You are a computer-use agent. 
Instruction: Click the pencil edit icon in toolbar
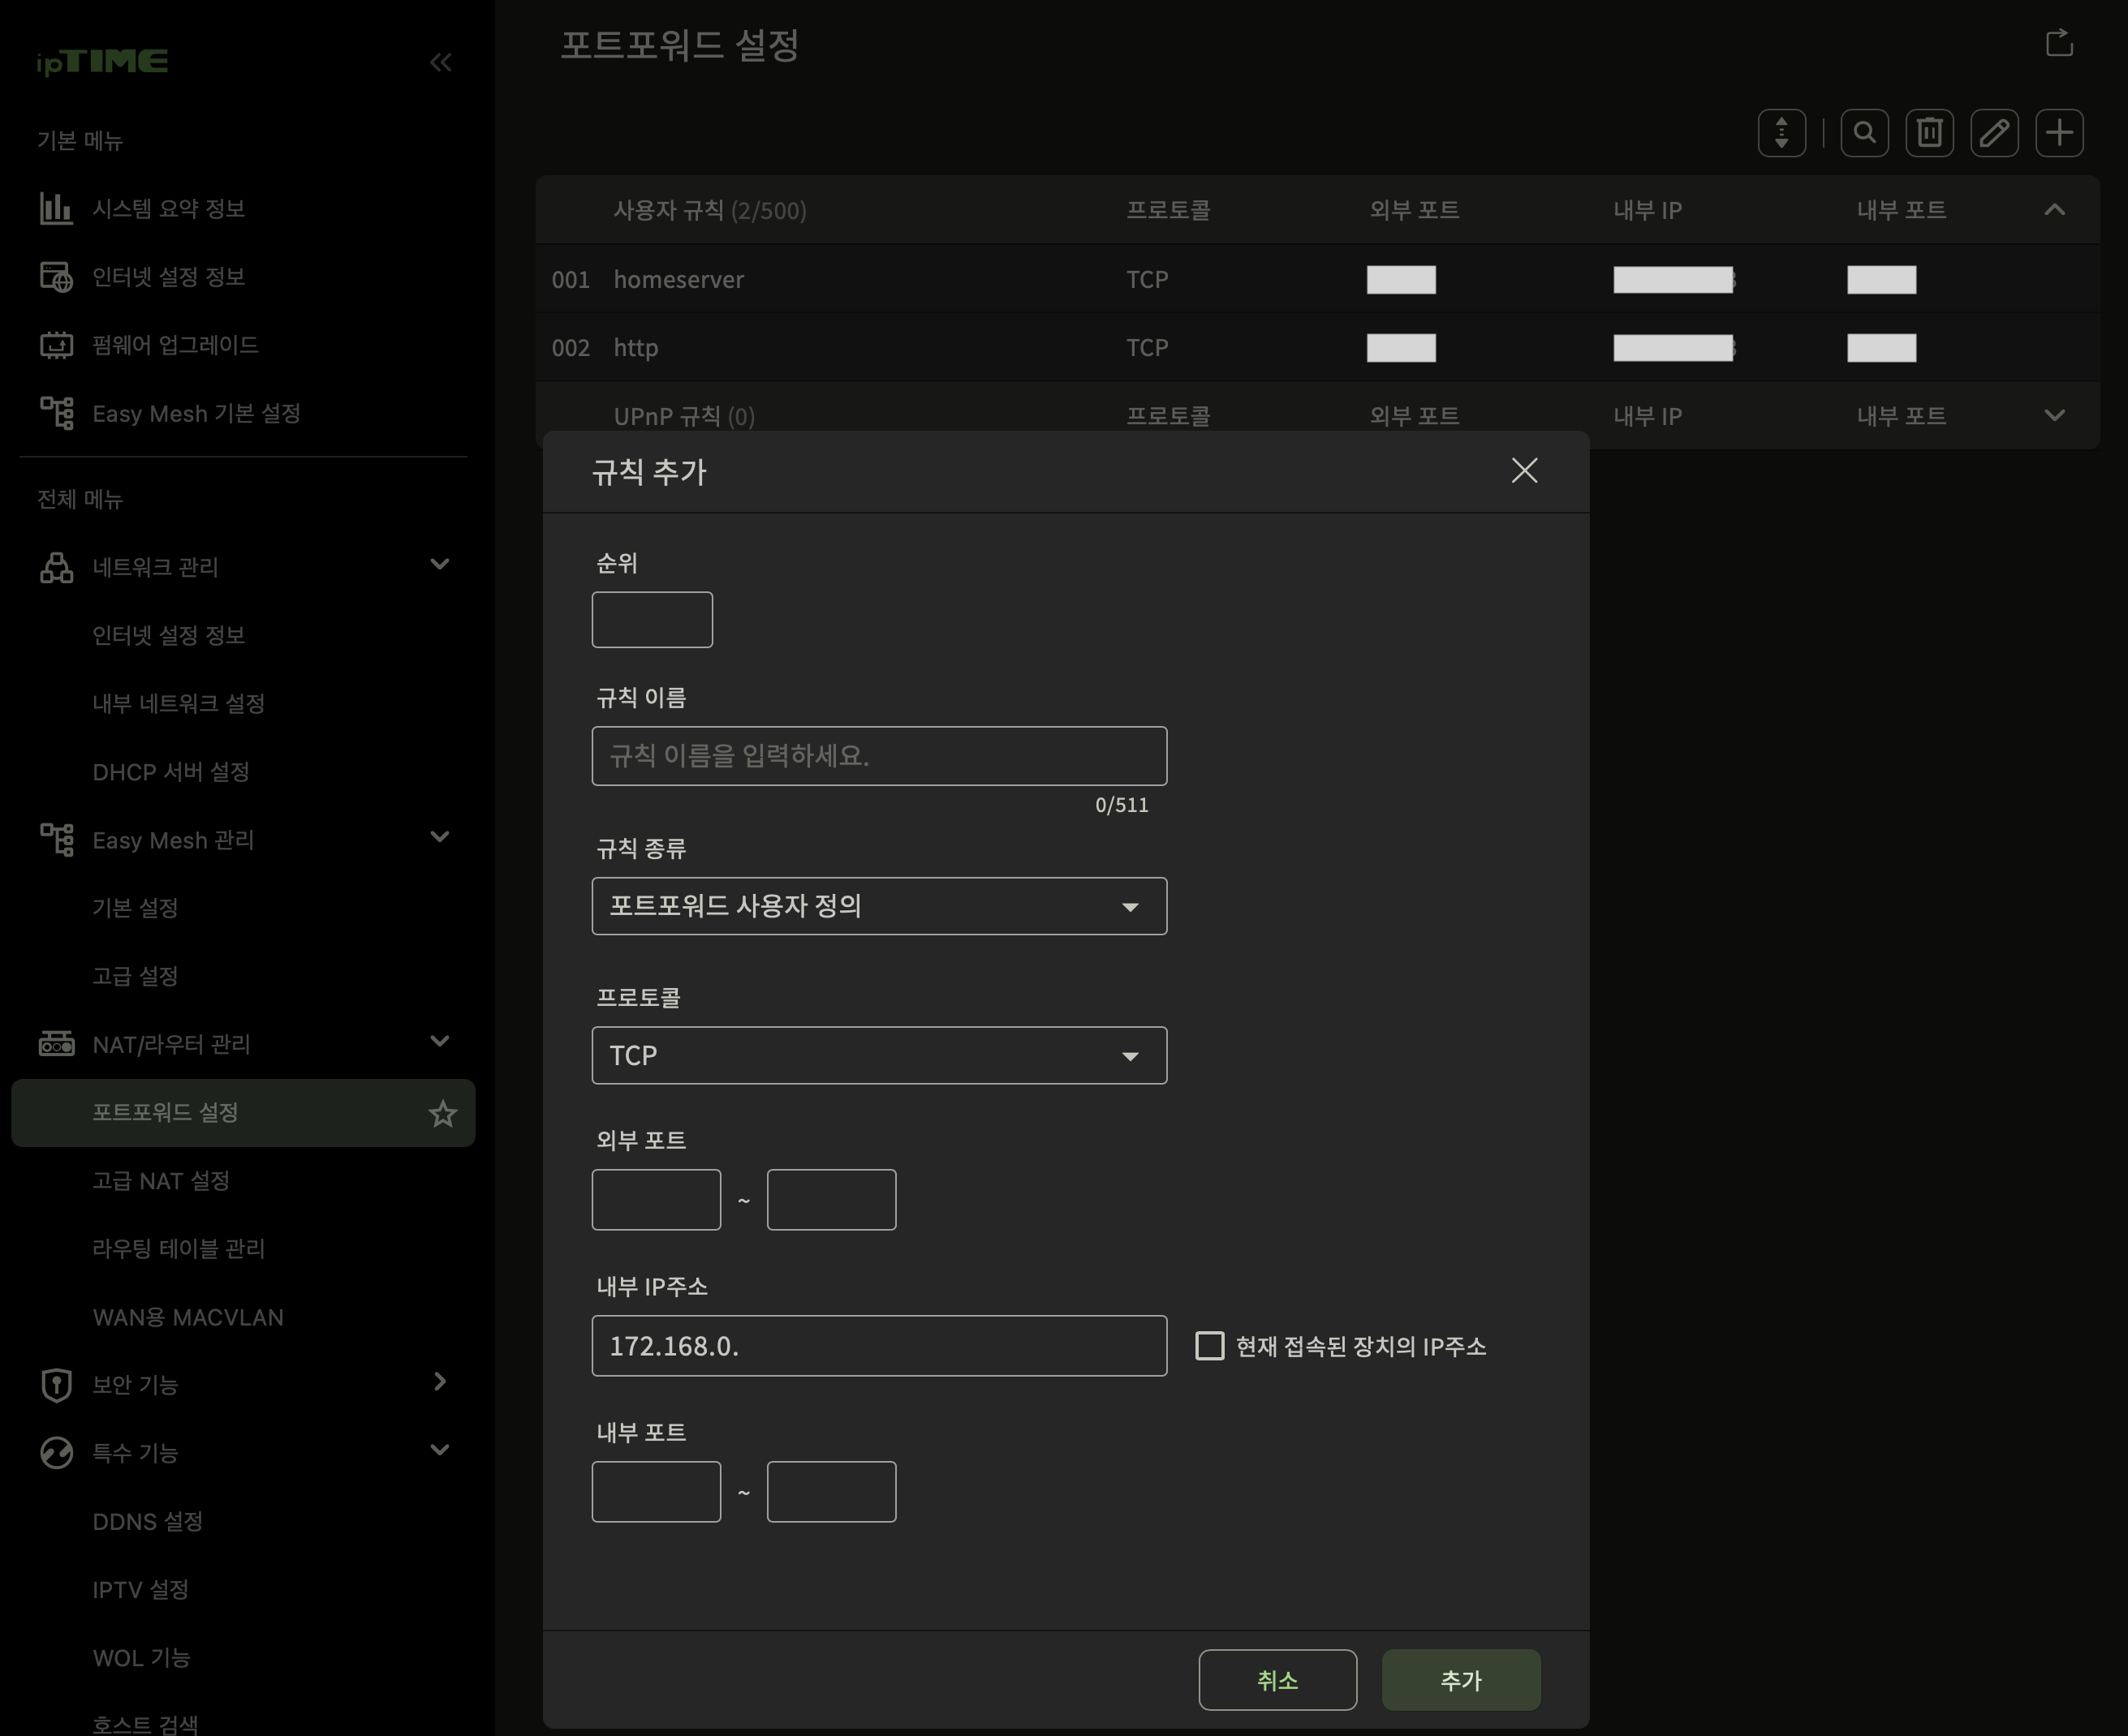click(x=1994, y=133)
